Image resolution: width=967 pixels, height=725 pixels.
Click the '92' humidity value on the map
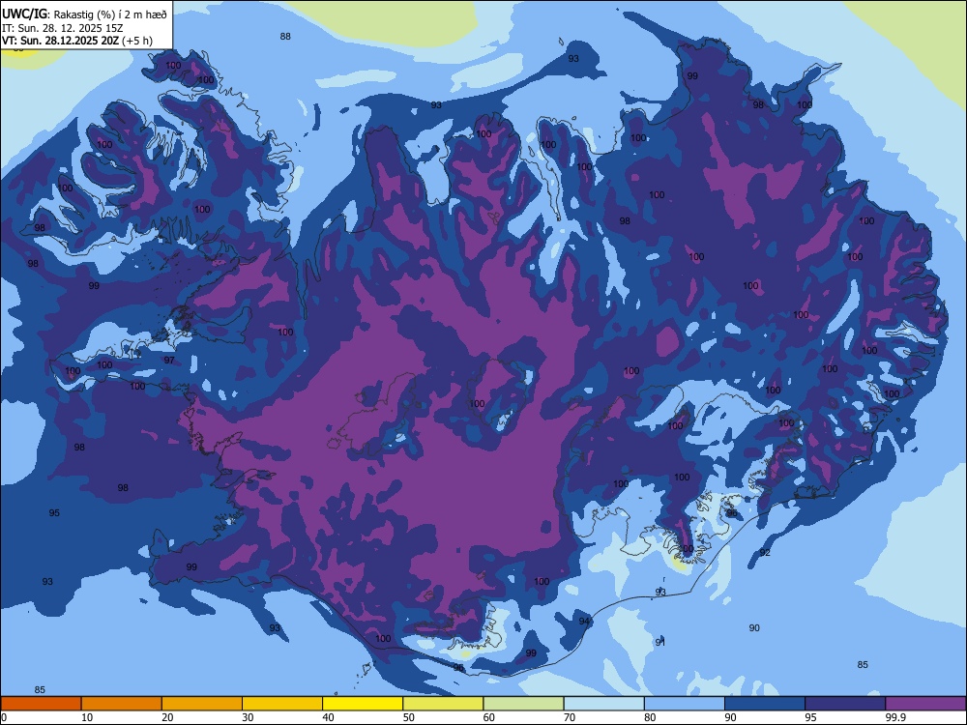click(x=765, y=552)
